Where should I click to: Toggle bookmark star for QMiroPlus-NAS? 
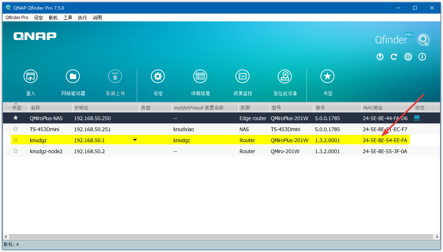(15, 118)
